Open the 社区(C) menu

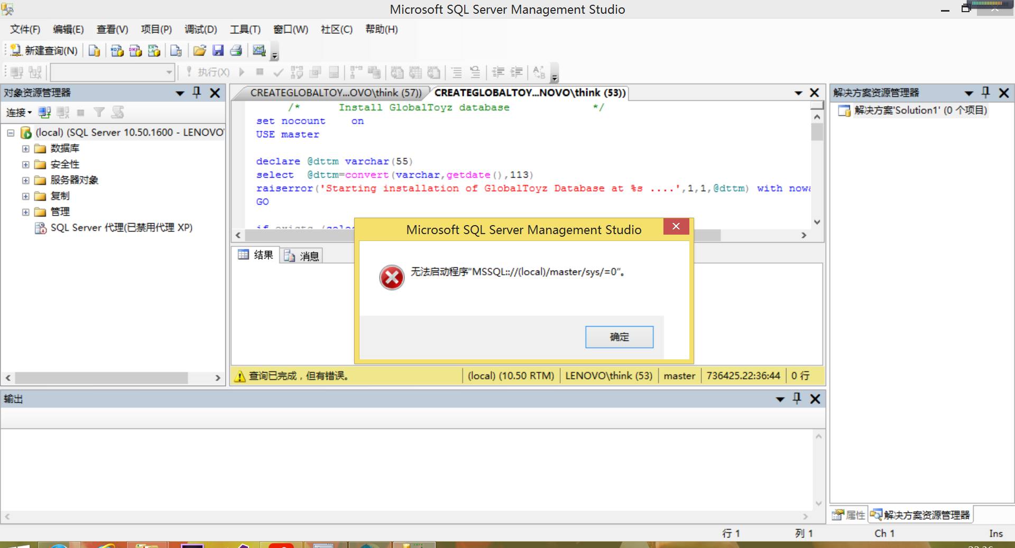click(x=336, y=30)
